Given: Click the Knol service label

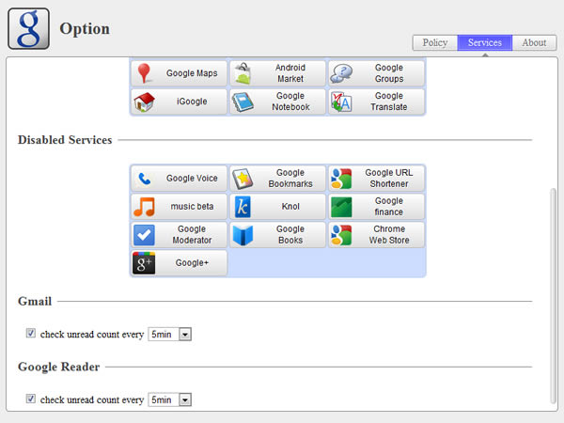Looking at the screenshot, I should coord(290,207).
